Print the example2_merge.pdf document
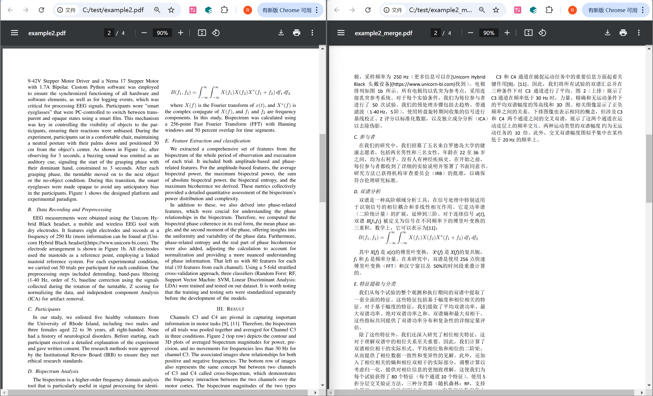The height and width of the screenshot is (396, 653). [x=623, y=33]
